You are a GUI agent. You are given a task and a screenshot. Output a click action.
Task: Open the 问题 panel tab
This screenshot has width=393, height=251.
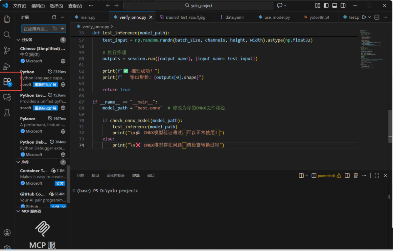click(80, 175)
